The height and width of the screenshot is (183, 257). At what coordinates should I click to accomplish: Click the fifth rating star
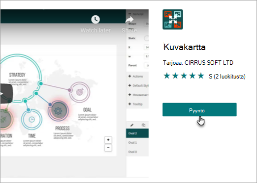coord(201,76)
